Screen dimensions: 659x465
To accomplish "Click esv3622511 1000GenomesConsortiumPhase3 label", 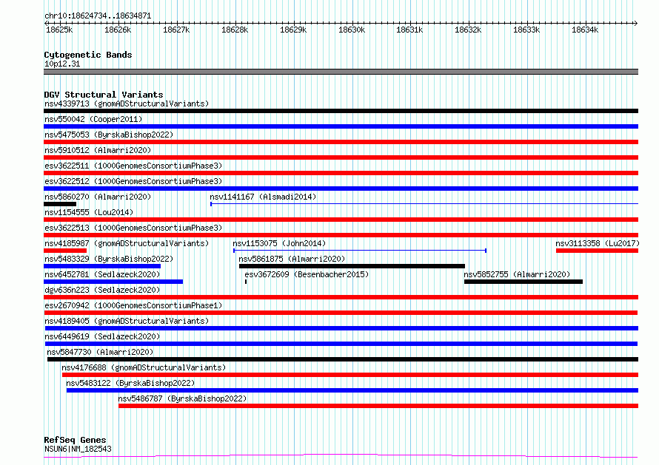I will (133, 166).
